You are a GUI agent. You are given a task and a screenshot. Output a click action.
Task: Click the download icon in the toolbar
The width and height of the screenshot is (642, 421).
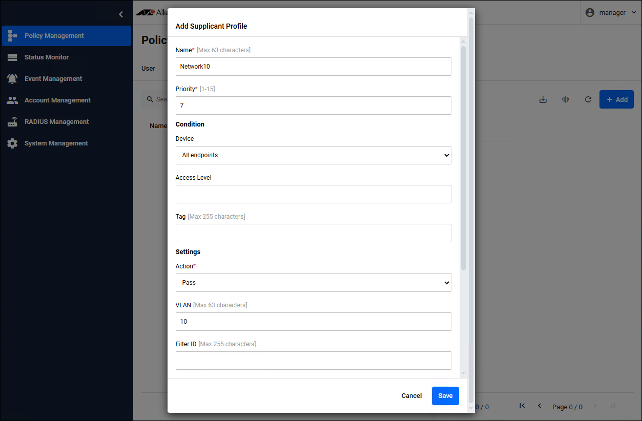(x=543, y=99)
